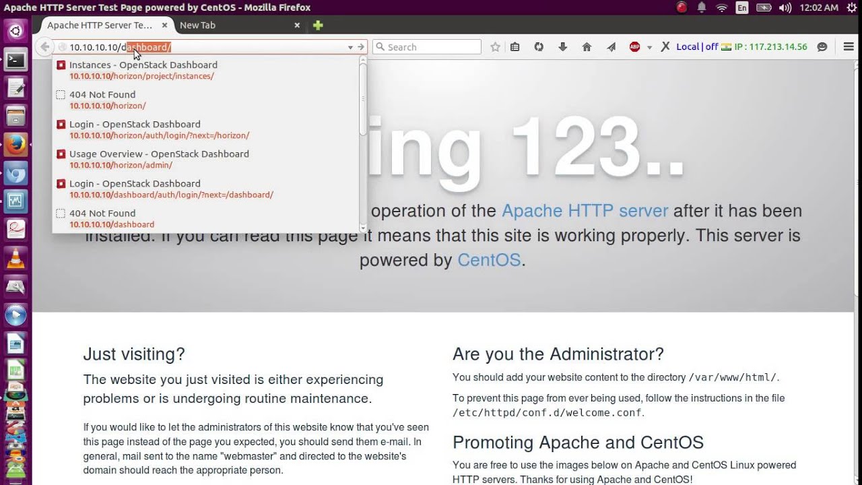Open the En keyboard language indicator
The image size is (862, 485).
(742, 7)
